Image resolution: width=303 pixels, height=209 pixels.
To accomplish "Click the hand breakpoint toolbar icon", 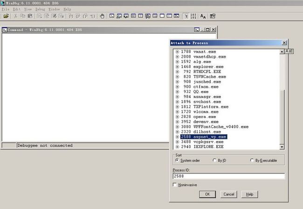I will (102, 16).
